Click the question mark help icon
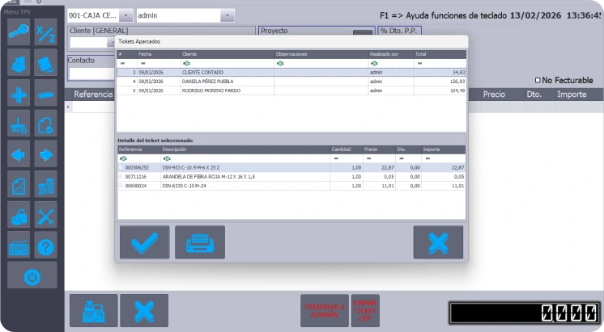 coord(45,245)
